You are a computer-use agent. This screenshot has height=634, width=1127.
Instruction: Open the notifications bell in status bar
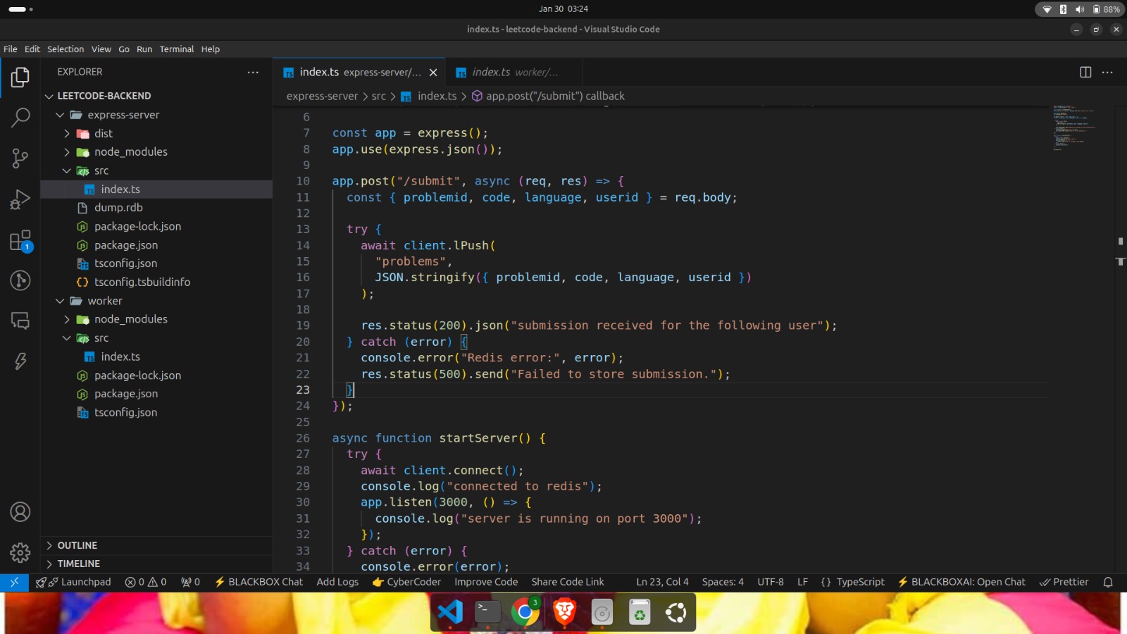(1108, 582)
